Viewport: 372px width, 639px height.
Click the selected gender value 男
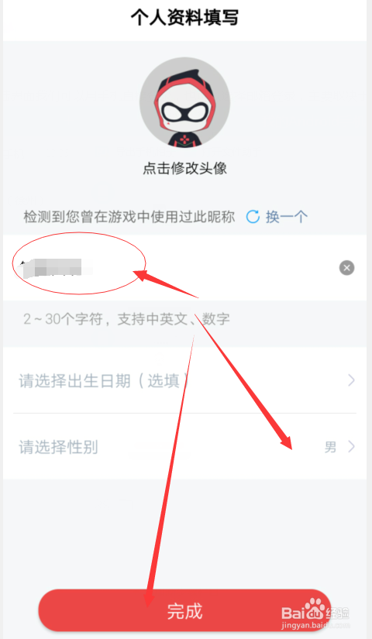(x=330, y=447)
